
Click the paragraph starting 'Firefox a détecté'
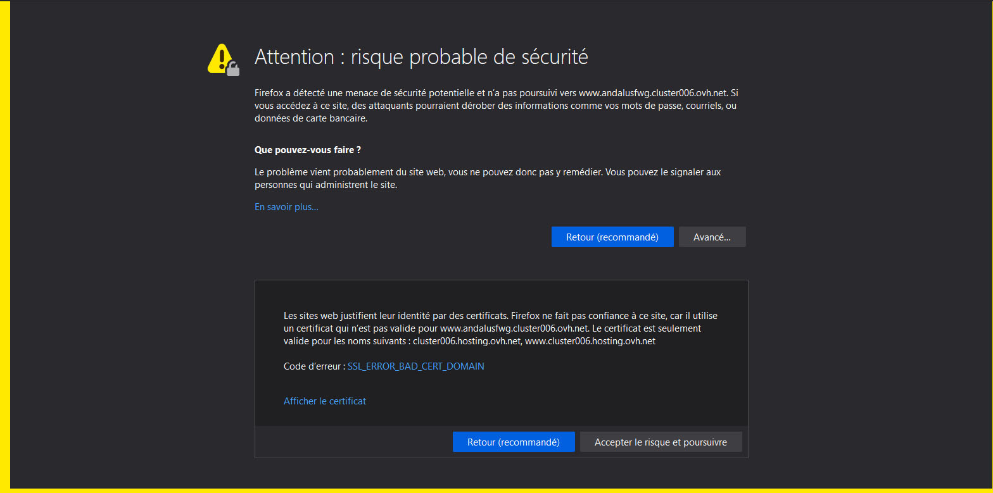click(x=494, y=106)
